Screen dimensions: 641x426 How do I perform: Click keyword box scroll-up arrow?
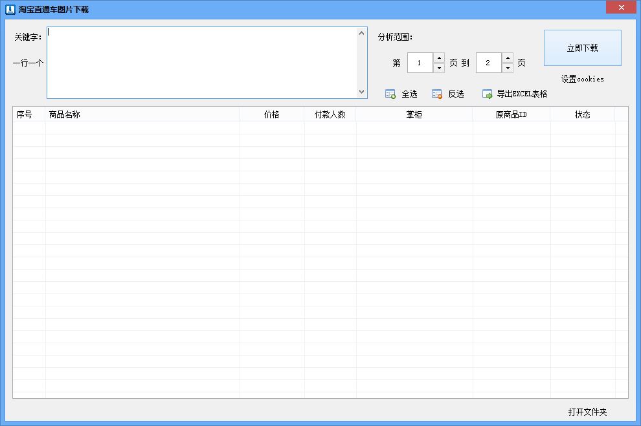pyautogui.click(x=361, y=33)
